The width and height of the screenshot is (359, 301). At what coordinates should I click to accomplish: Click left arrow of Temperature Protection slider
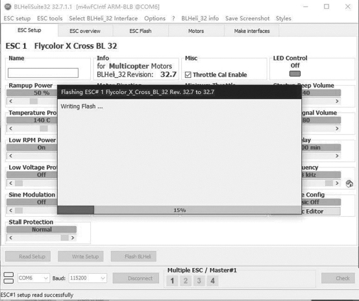tap(11, 128)
